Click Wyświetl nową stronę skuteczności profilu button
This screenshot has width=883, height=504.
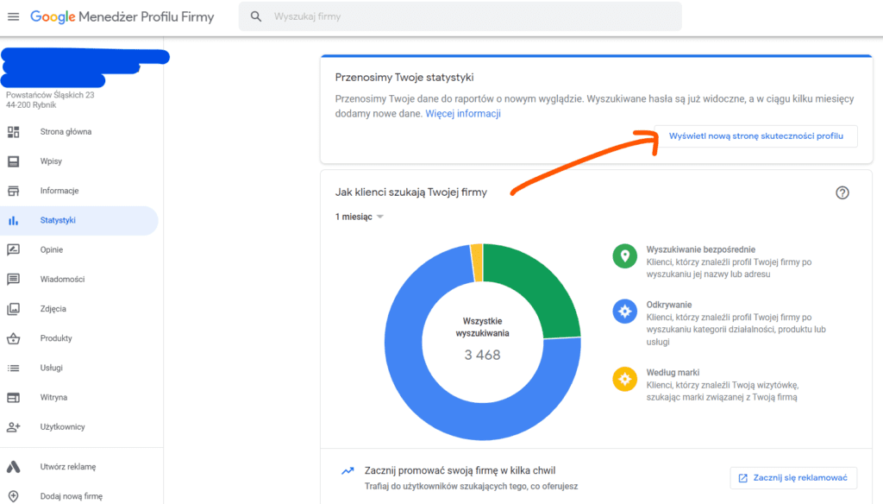pyautogui.click(x=755, y=136)
